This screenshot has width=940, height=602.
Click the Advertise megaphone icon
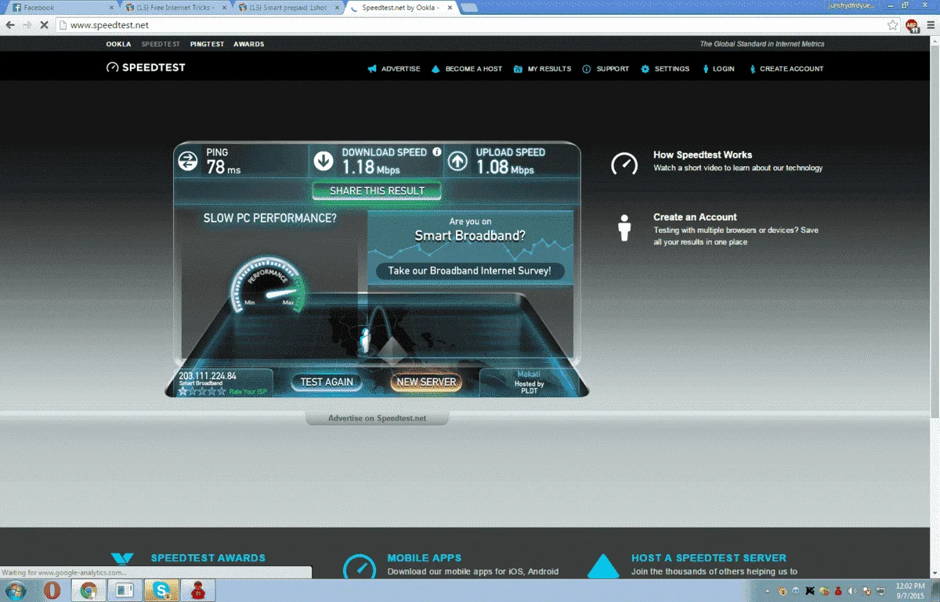[372, 69]
